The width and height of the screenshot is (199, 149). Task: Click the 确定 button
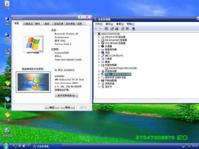tap(52, 107)
